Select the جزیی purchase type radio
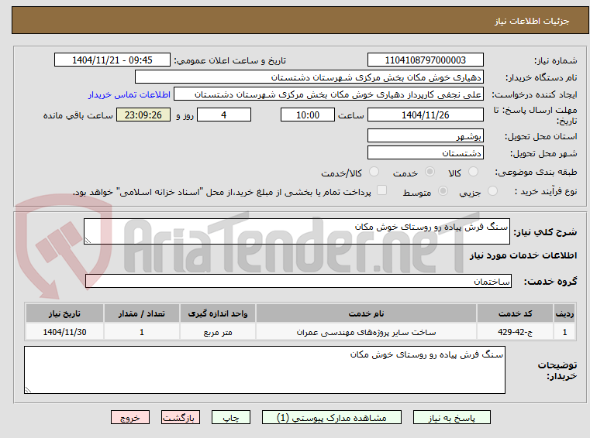 point(492,191)
